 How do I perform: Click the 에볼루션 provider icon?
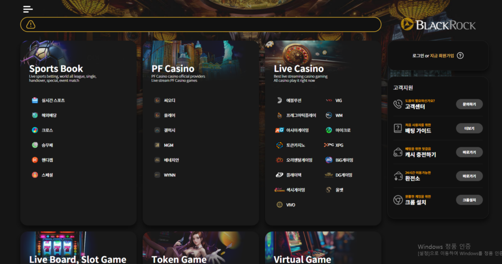[x=280, y=100]
